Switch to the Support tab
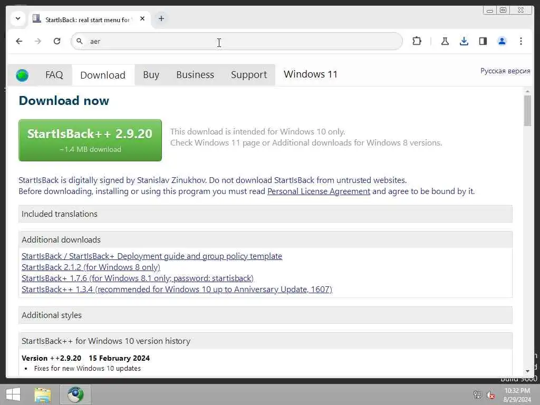Viewport: 540px width, 405px height. (249, 75)
